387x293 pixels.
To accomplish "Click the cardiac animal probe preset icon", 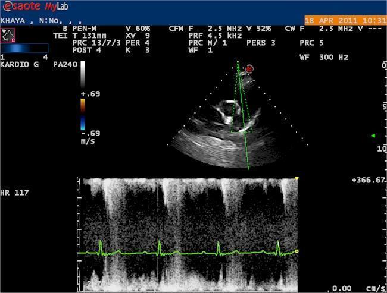I will [x=8, y=34].
